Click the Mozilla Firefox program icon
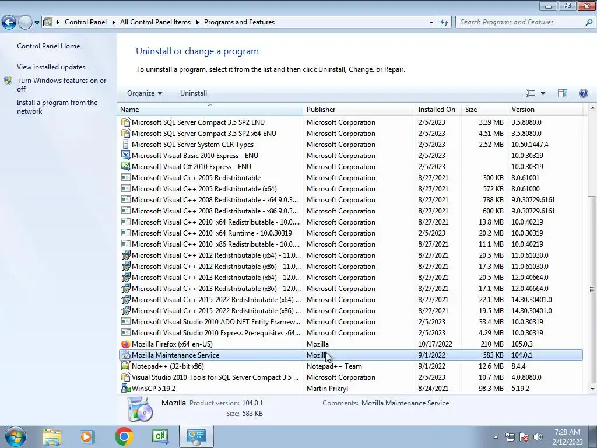The width and height of the screenshot is (597, 448). (125, 344)
